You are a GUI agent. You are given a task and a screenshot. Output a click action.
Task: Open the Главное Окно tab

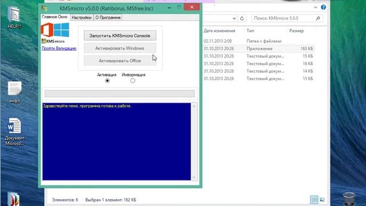click(55, 17)
